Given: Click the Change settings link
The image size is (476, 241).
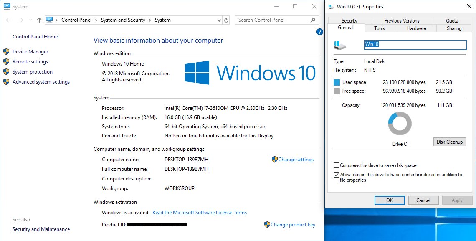Looking at the screenshot, I should pyautogui.click(x=296, y=160).
